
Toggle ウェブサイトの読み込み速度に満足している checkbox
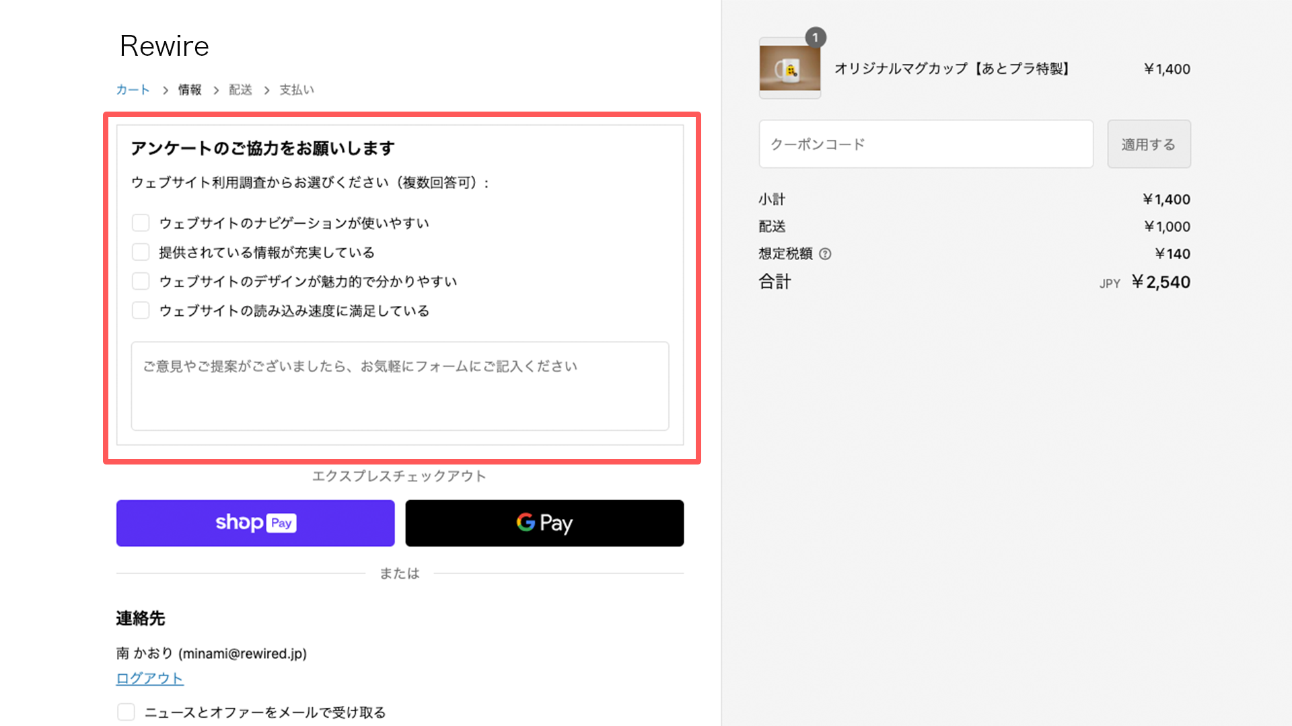[x=141, y=311]
